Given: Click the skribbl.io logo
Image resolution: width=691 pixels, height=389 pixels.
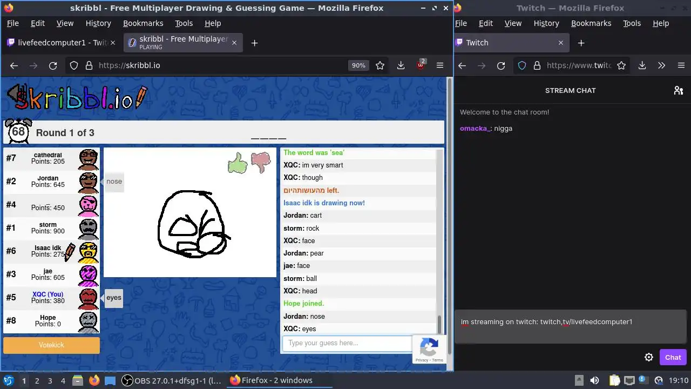Looking at the screenshot, I should 77,97.
